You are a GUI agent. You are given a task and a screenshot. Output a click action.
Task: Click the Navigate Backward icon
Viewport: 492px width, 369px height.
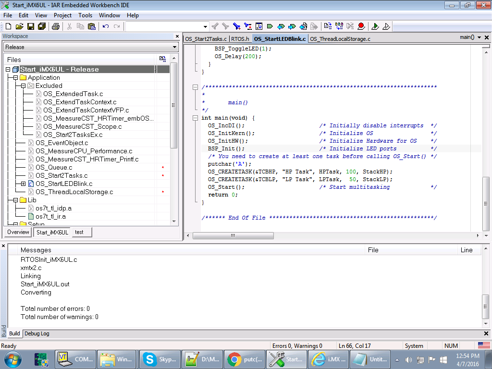pyautogui.click(x=303, y=26)
